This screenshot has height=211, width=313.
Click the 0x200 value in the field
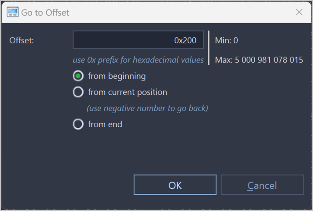click(185, 41)
